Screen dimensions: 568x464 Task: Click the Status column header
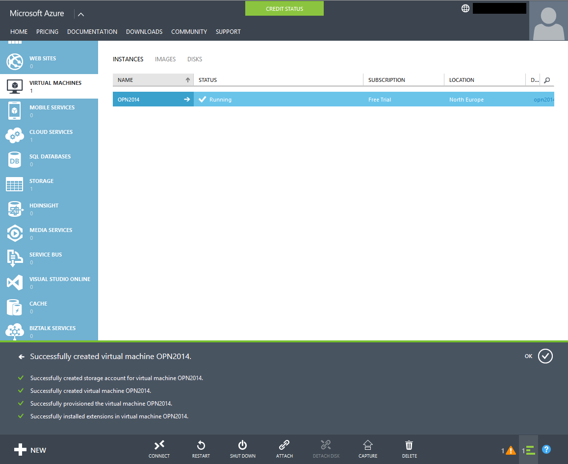pos(278,79)
